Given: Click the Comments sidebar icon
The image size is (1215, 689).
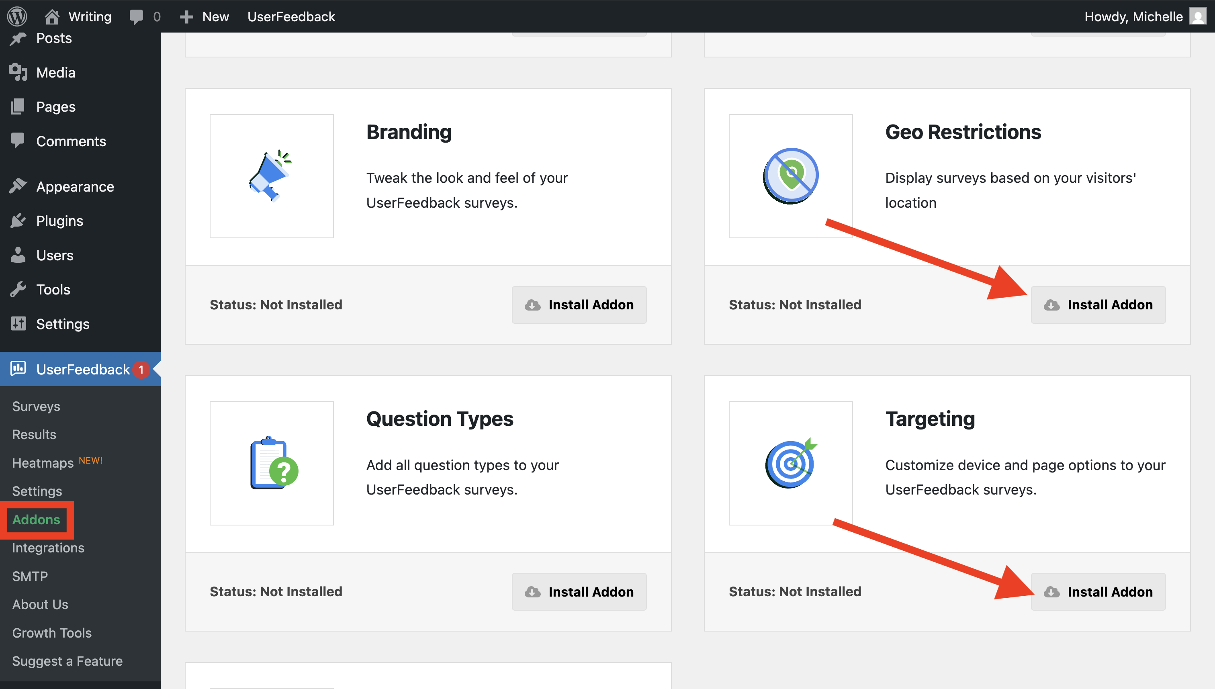Looking at the screenshot, I should point(18,141).
